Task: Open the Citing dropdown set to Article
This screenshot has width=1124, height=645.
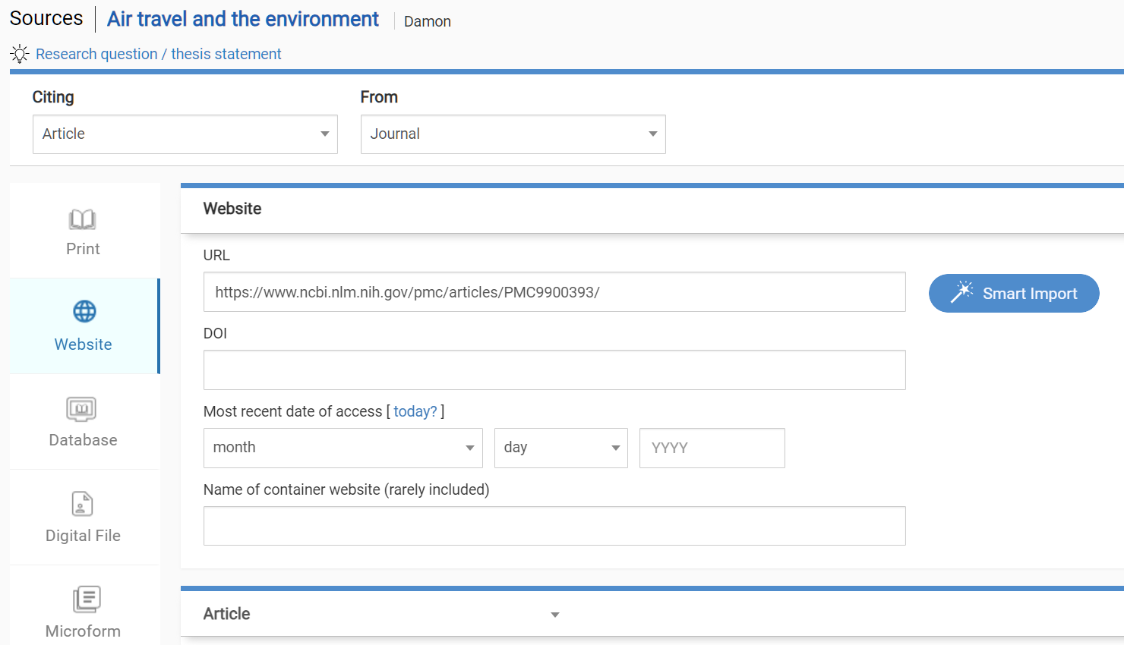Action: [185, 134]
